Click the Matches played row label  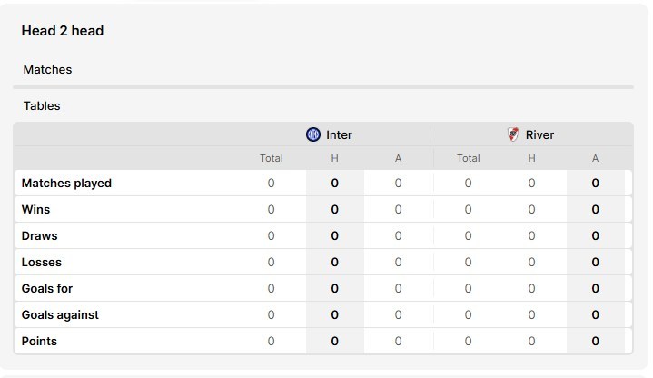click(66, 184)
